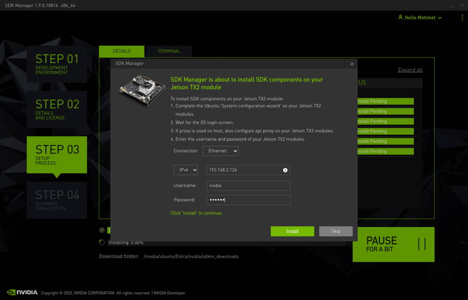Viewport: 468px width, 300px height.
Task: Click the "Click 'Install' to continue." text
Action: [x=197, y=213]
